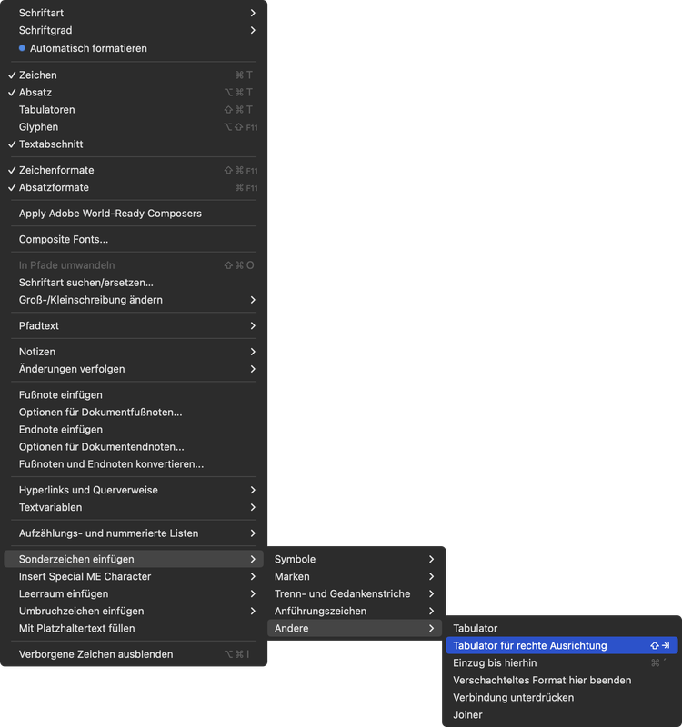This screenshot has height=727, width=682.
Task: Open the Schriftart submenu
Action: (134, 13)
